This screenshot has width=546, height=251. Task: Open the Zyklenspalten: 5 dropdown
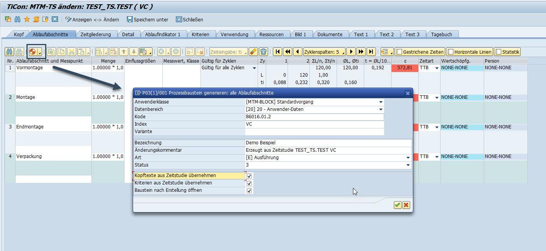click(324, 52)
